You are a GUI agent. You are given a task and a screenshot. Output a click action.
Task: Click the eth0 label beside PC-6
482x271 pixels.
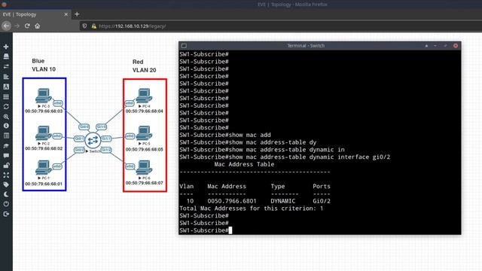[x=130, y=166]
